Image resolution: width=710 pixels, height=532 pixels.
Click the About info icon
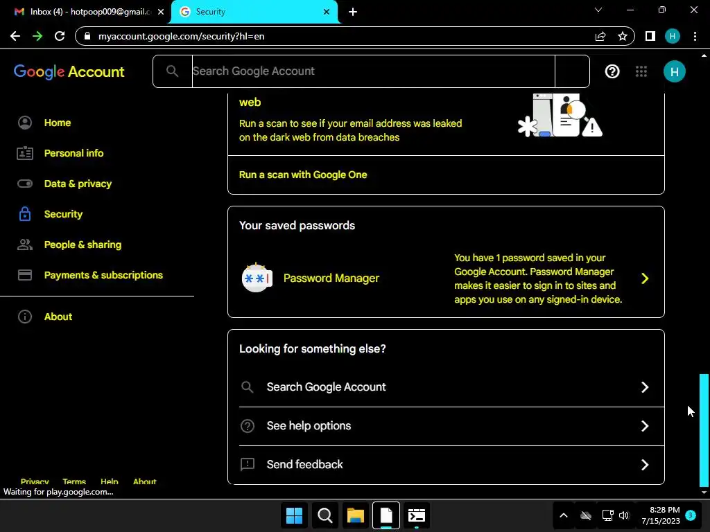(25, 317)
